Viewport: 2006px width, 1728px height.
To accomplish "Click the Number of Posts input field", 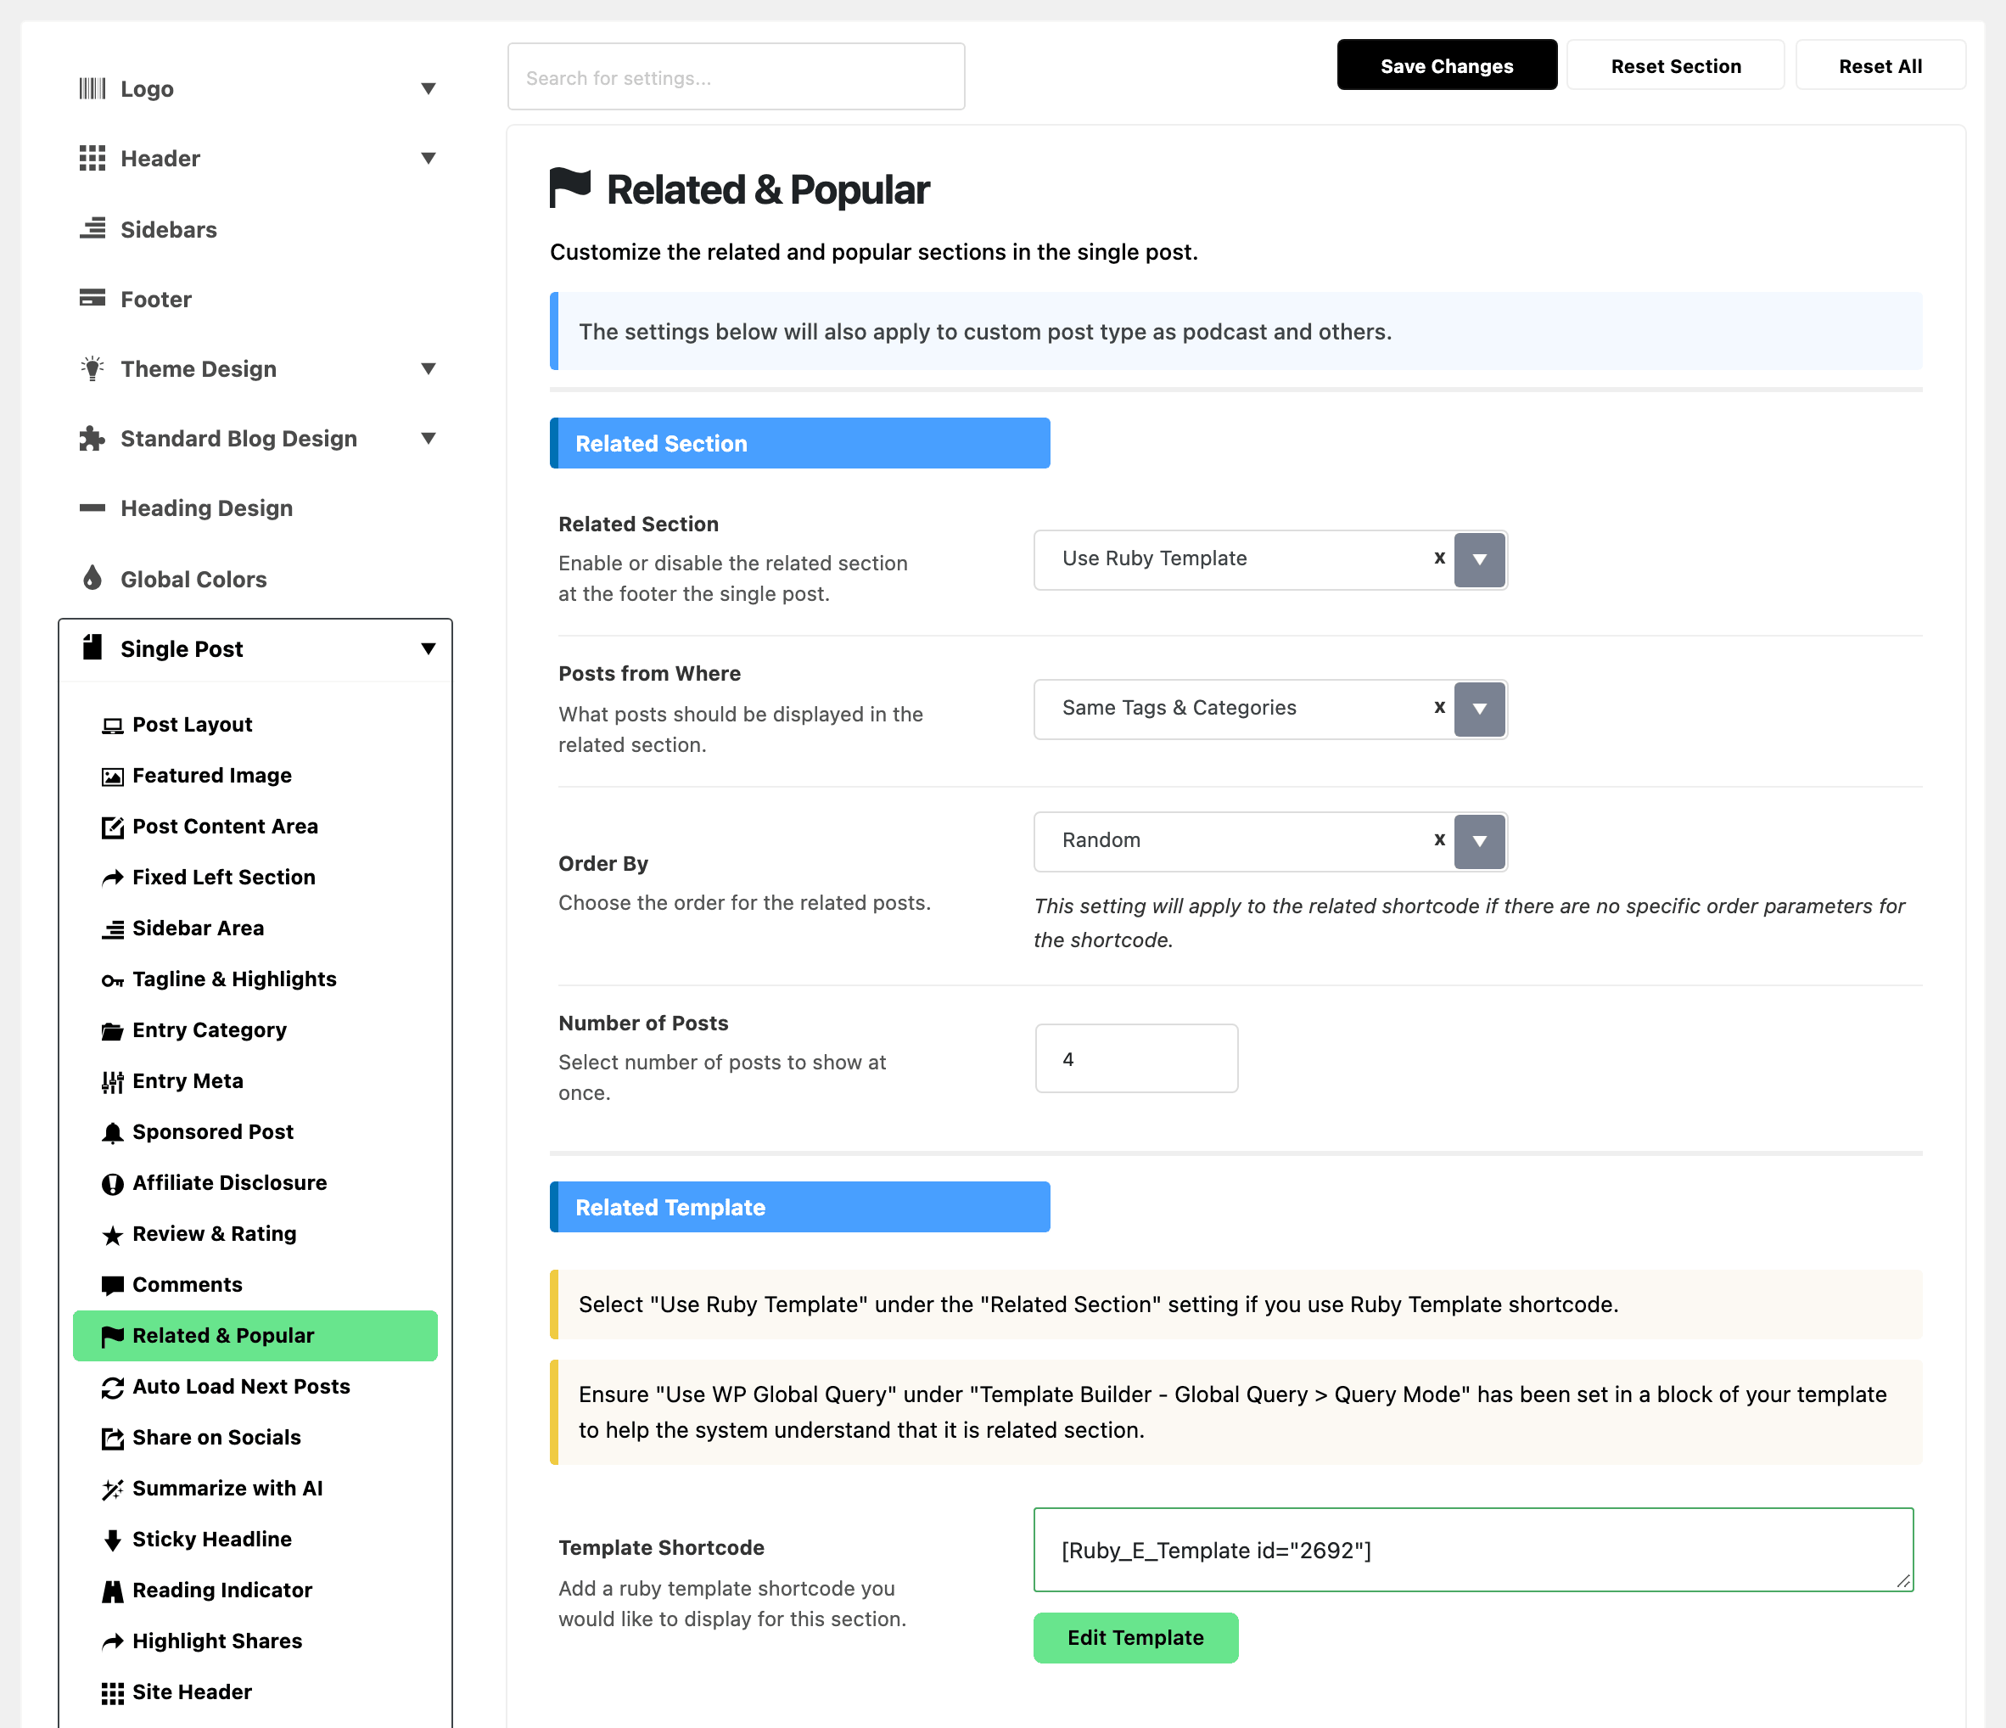I will (x=1135, y=1058).
